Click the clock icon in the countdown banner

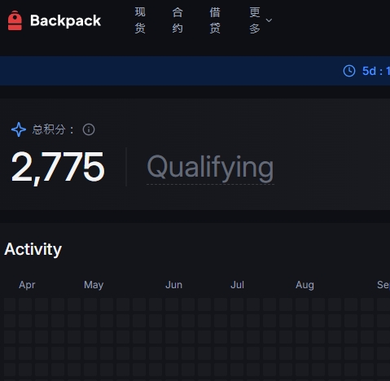349,71
